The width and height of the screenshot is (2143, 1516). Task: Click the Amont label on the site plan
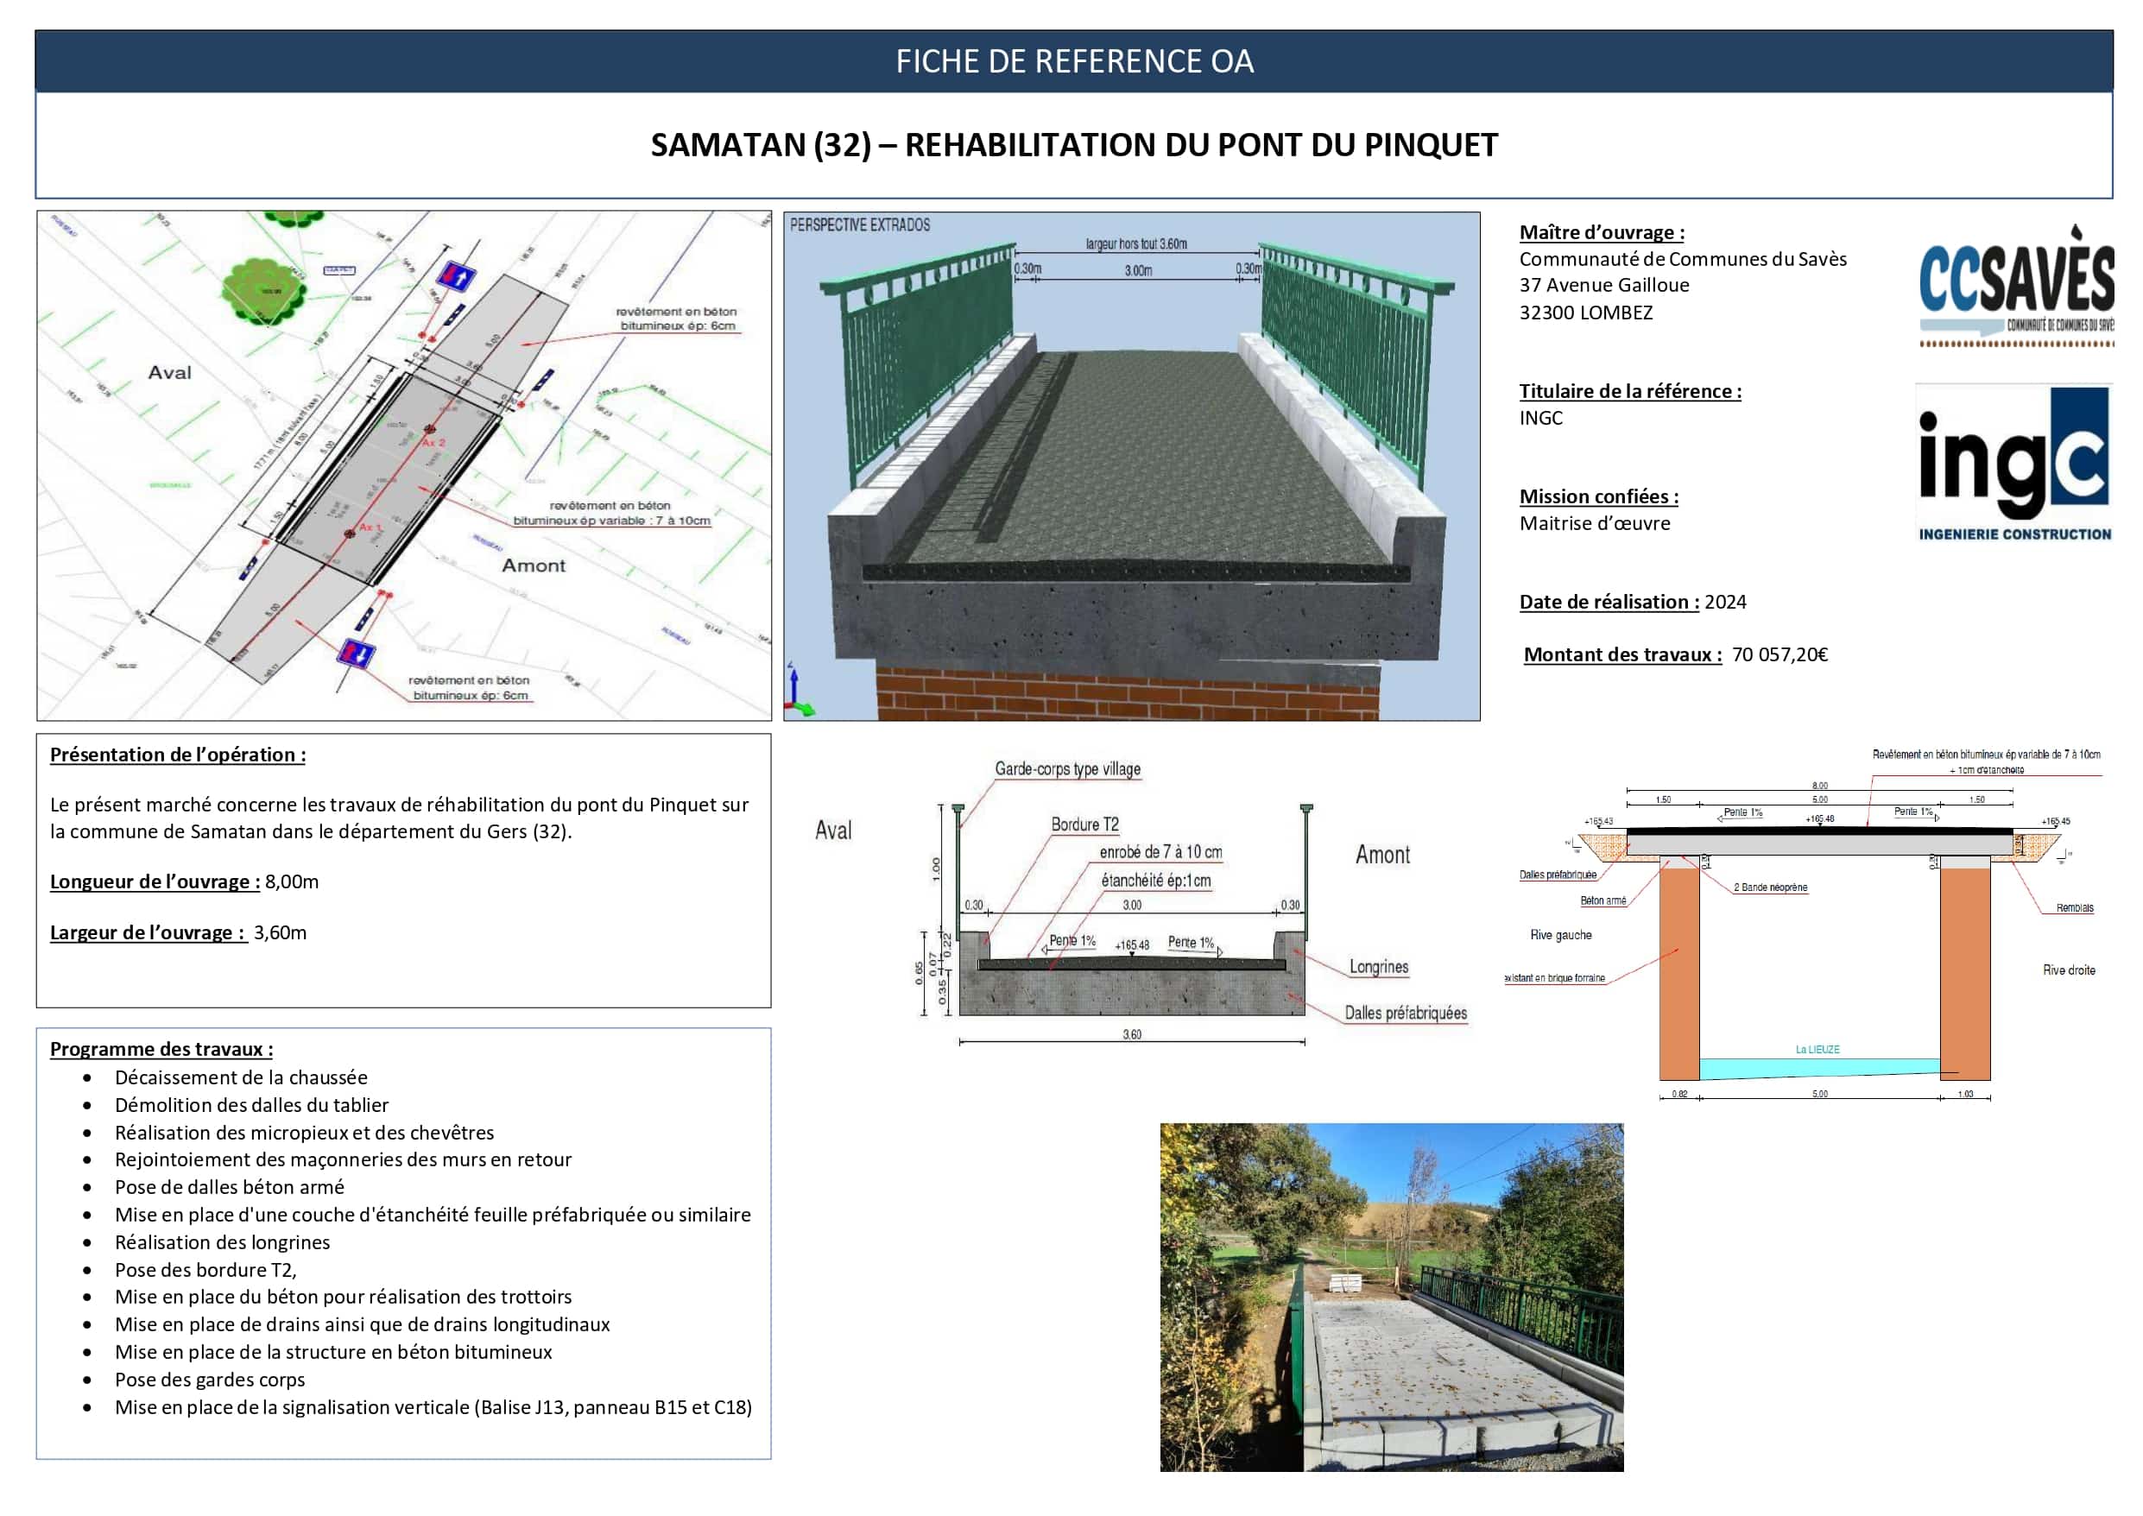[533, 565]
